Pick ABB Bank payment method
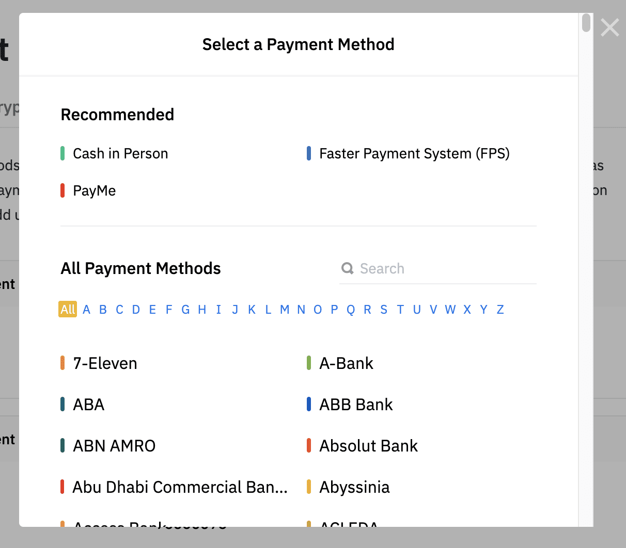Screen dimensions: 626x548 tap(356, 405)
